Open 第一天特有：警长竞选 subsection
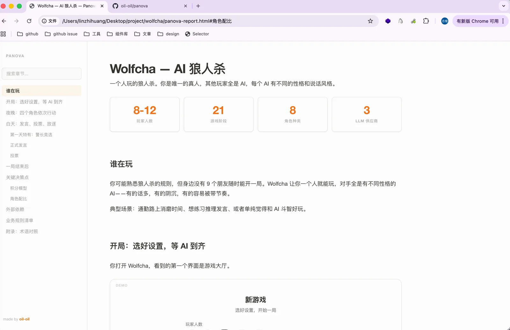 point(31,135)
